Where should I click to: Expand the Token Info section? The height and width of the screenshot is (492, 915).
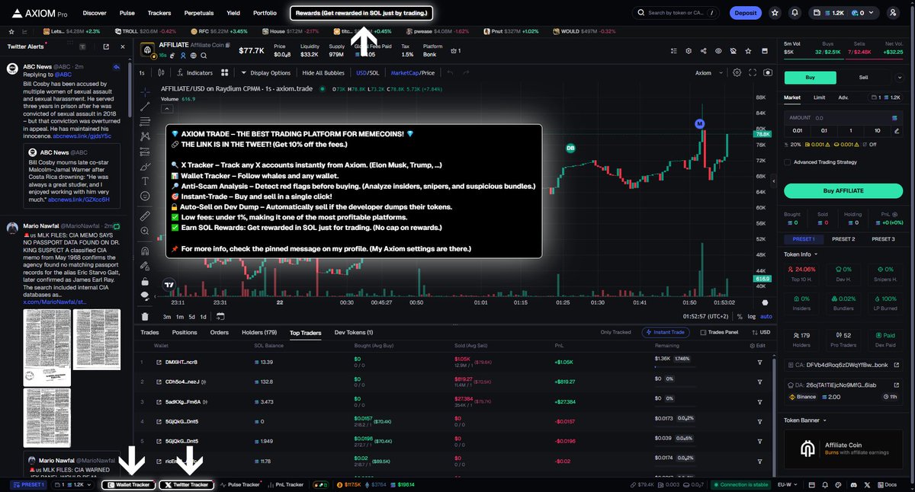800,254
